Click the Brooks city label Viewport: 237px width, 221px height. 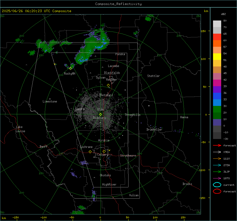tap(187, 184)
